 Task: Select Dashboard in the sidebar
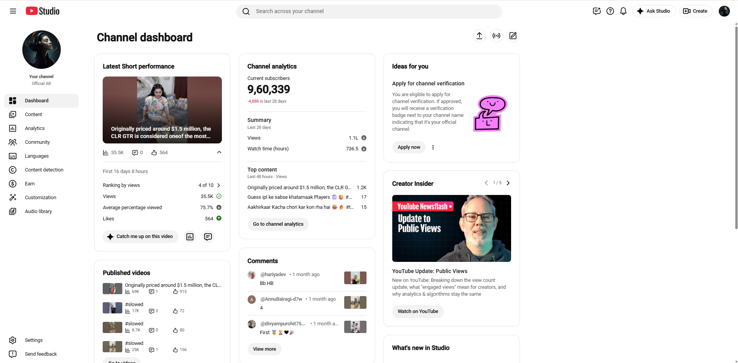[x=42, y=101]
